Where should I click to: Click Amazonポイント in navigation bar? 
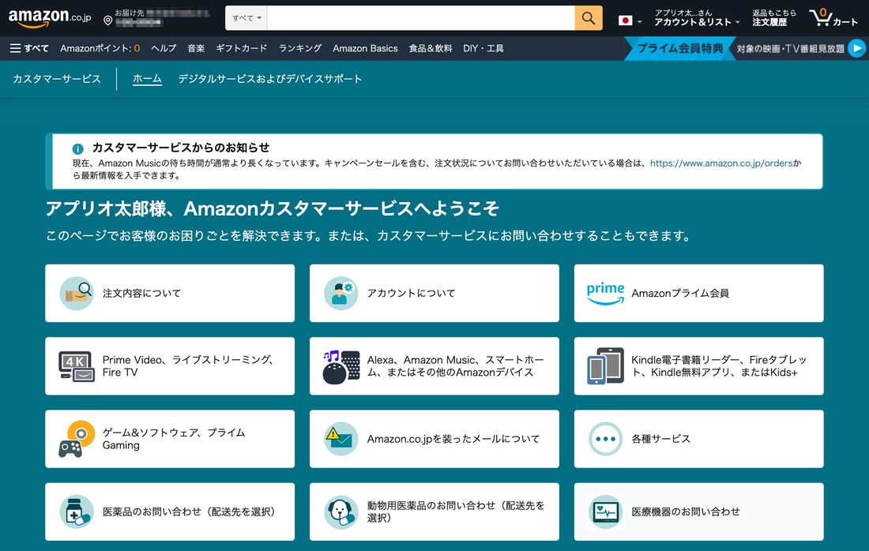(100, 48)
